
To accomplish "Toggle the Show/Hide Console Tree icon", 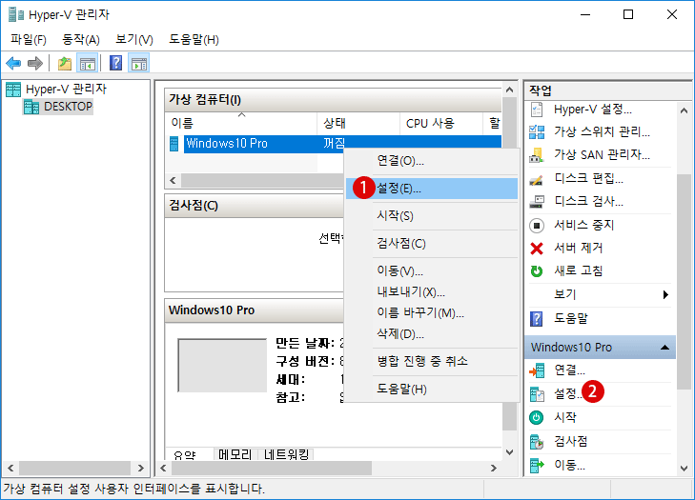I will pos(87,63).
